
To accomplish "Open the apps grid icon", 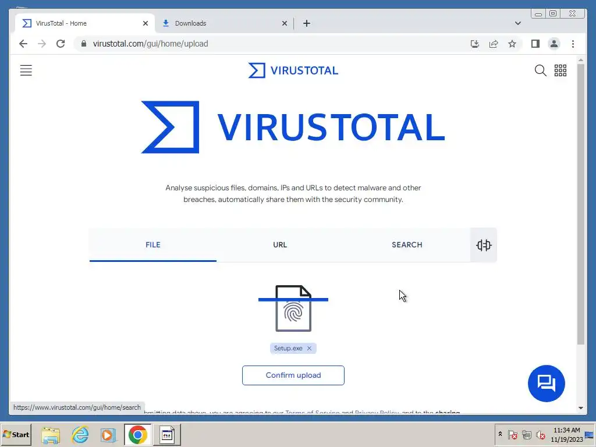I will pos(560,70).
